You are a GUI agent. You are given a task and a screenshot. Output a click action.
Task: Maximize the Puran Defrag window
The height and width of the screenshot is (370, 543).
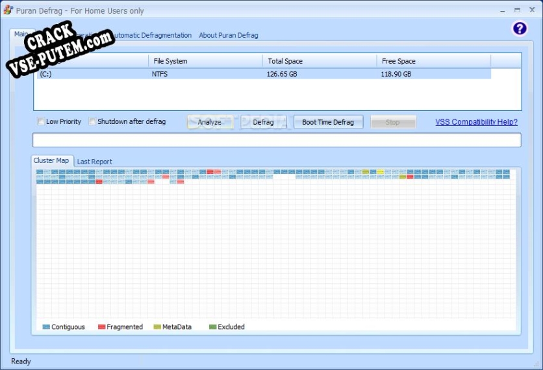[517, 10]
